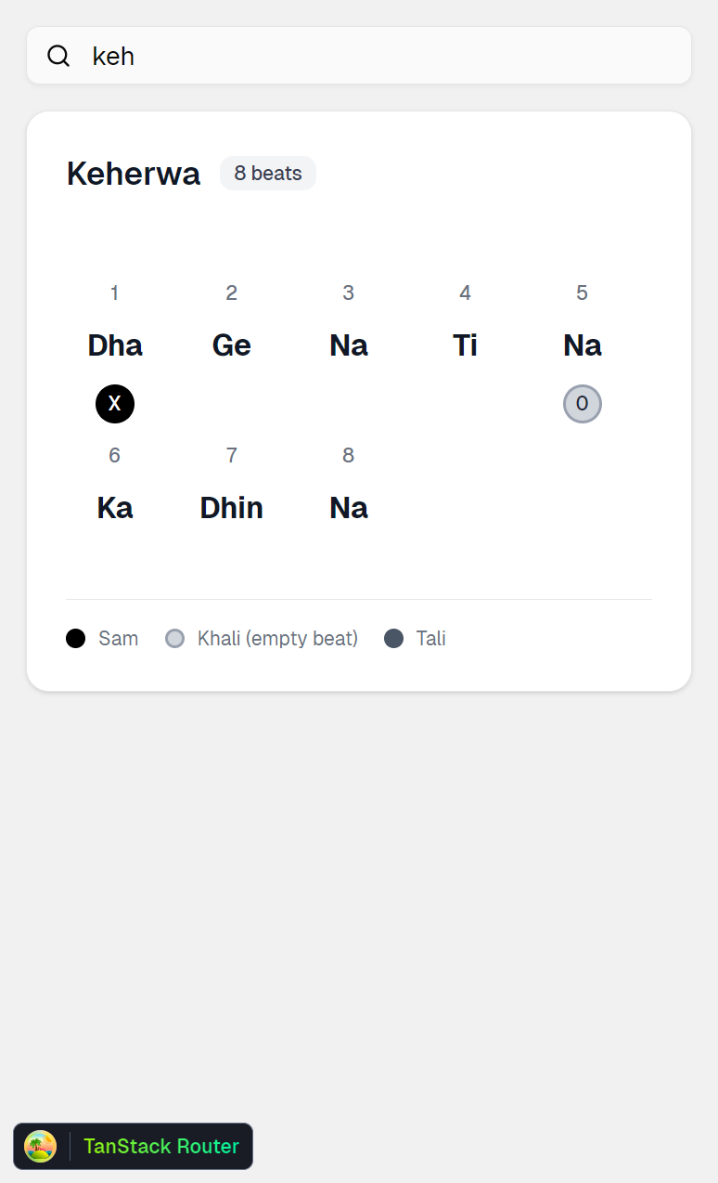Screen dimensions: 718x1183
Task: Click the Na syllable on beat 3
Action: pyautogui.click(x=349, y=345)
